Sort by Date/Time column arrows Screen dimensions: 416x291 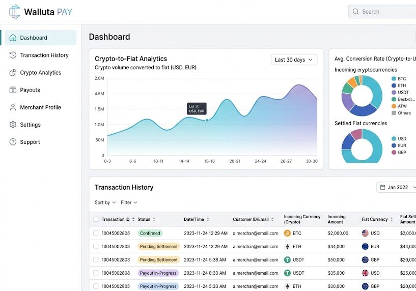[x=208, y=219]
